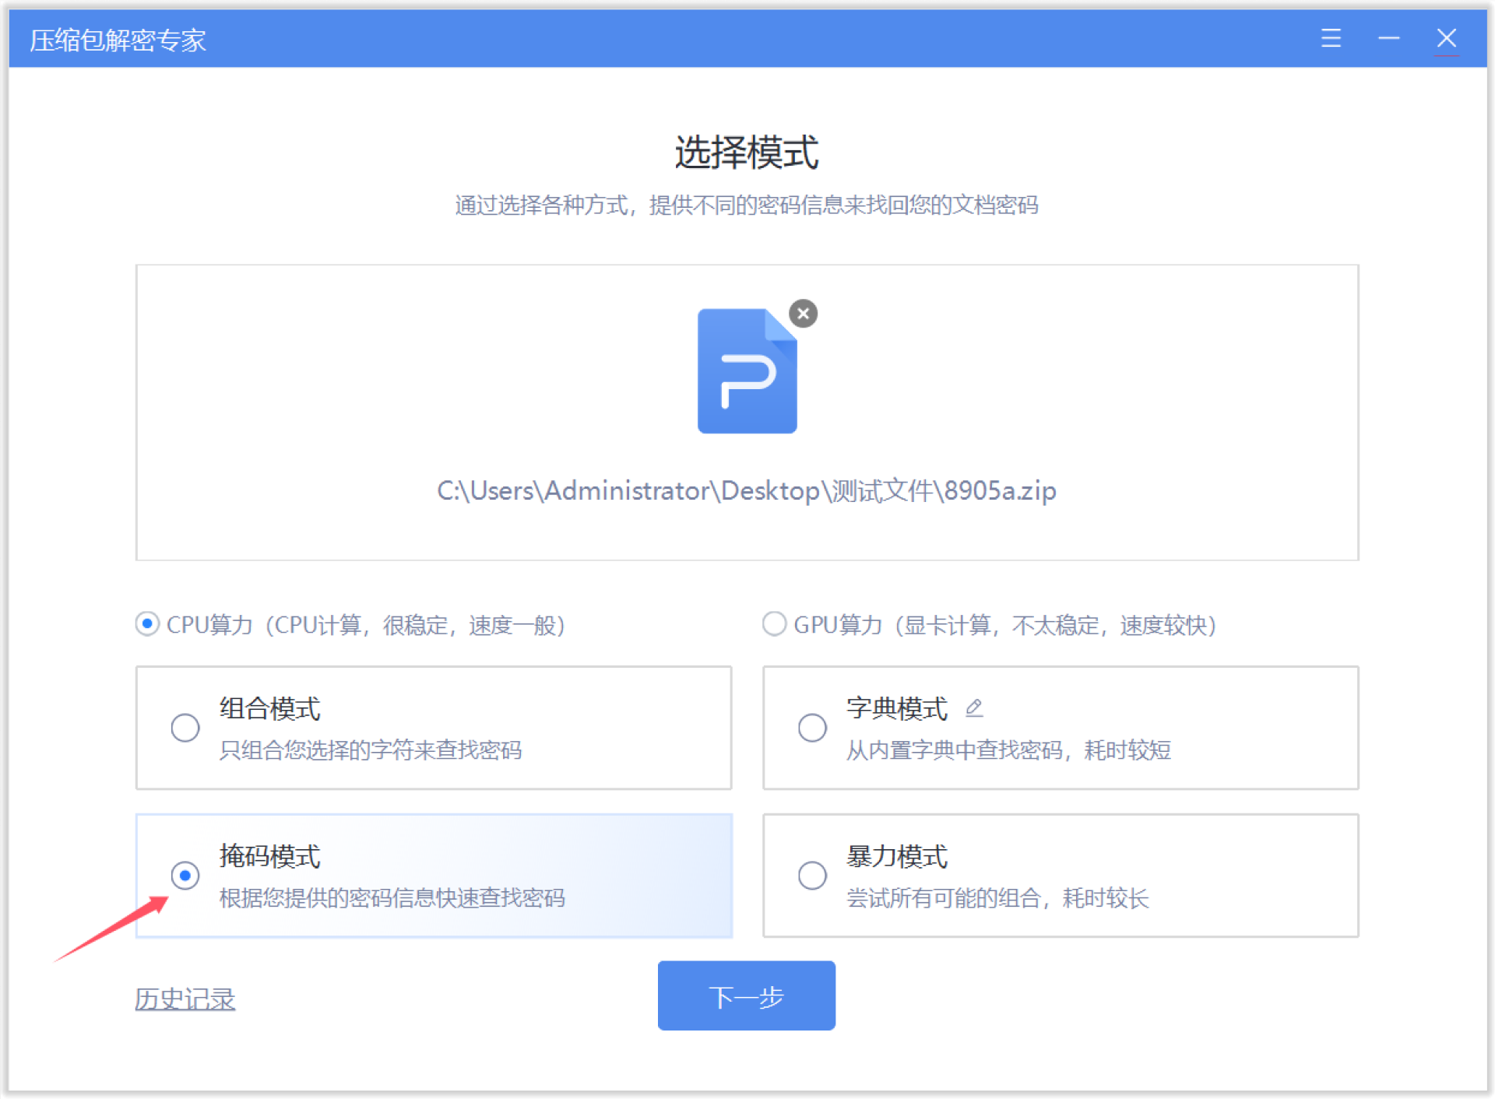Select CPU算力 computing mode
The height and width of the screenshot is (1099, 1495).
pyautogui.click(x=147, y=623)
